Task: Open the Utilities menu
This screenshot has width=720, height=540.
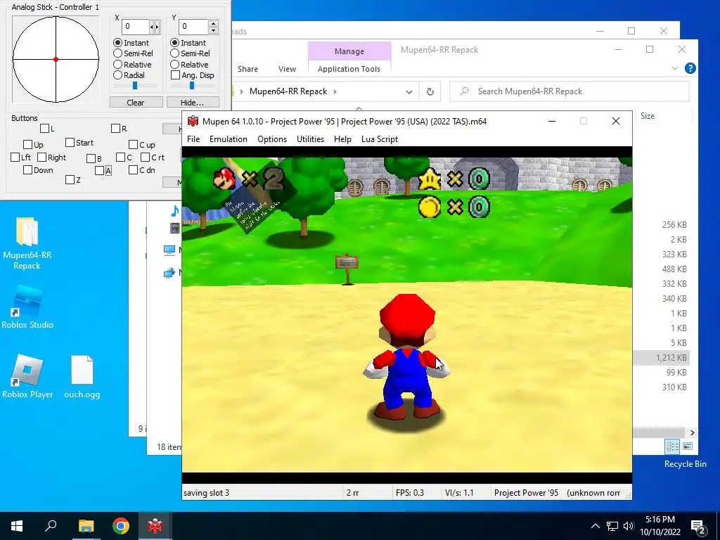Action: 310,139
